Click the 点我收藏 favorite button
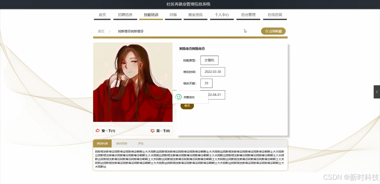380x184 pixels. pos(273,31)
